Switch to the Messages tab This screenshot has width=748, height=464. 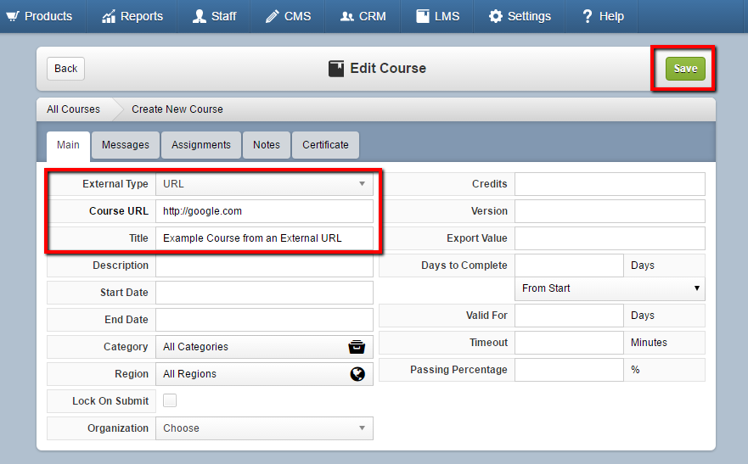click(126, 145)
